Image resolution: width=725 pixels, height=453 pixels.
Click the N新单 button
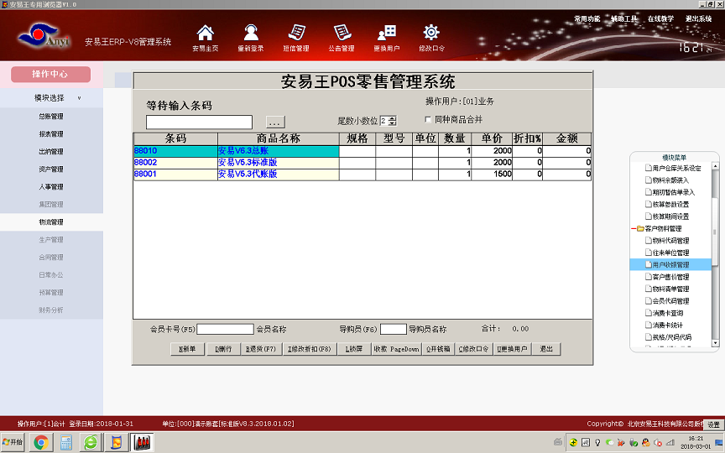[187, 349]
